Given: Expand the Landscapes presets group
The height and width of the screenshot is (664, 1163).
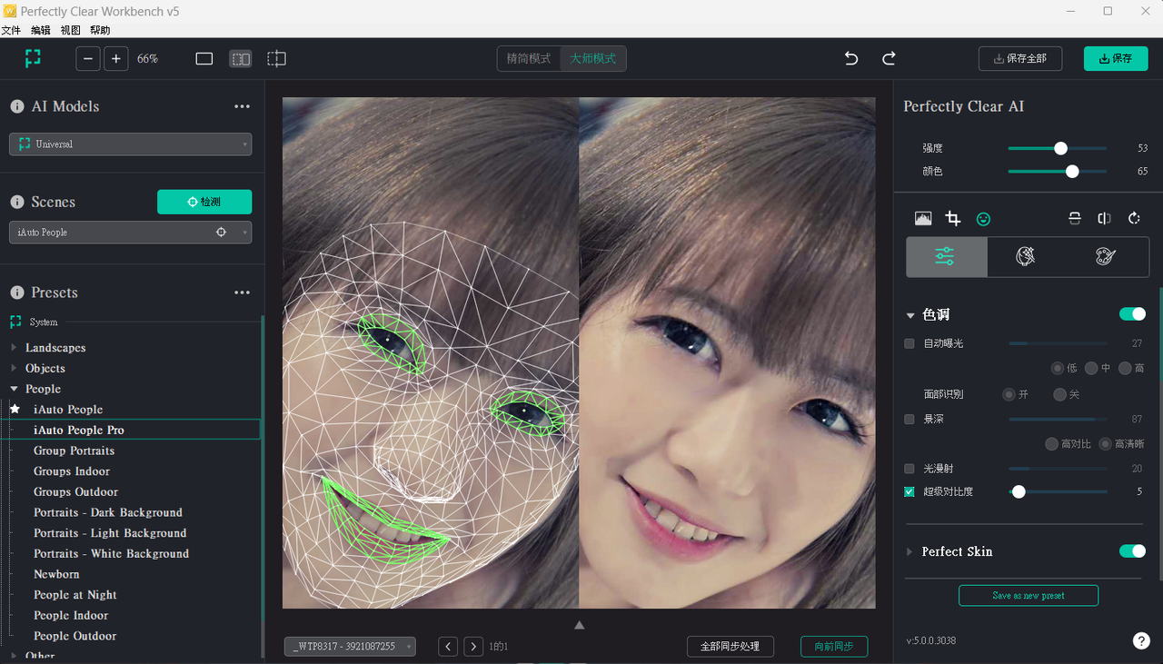Looking at the screenshot, I should click(14, 347).
